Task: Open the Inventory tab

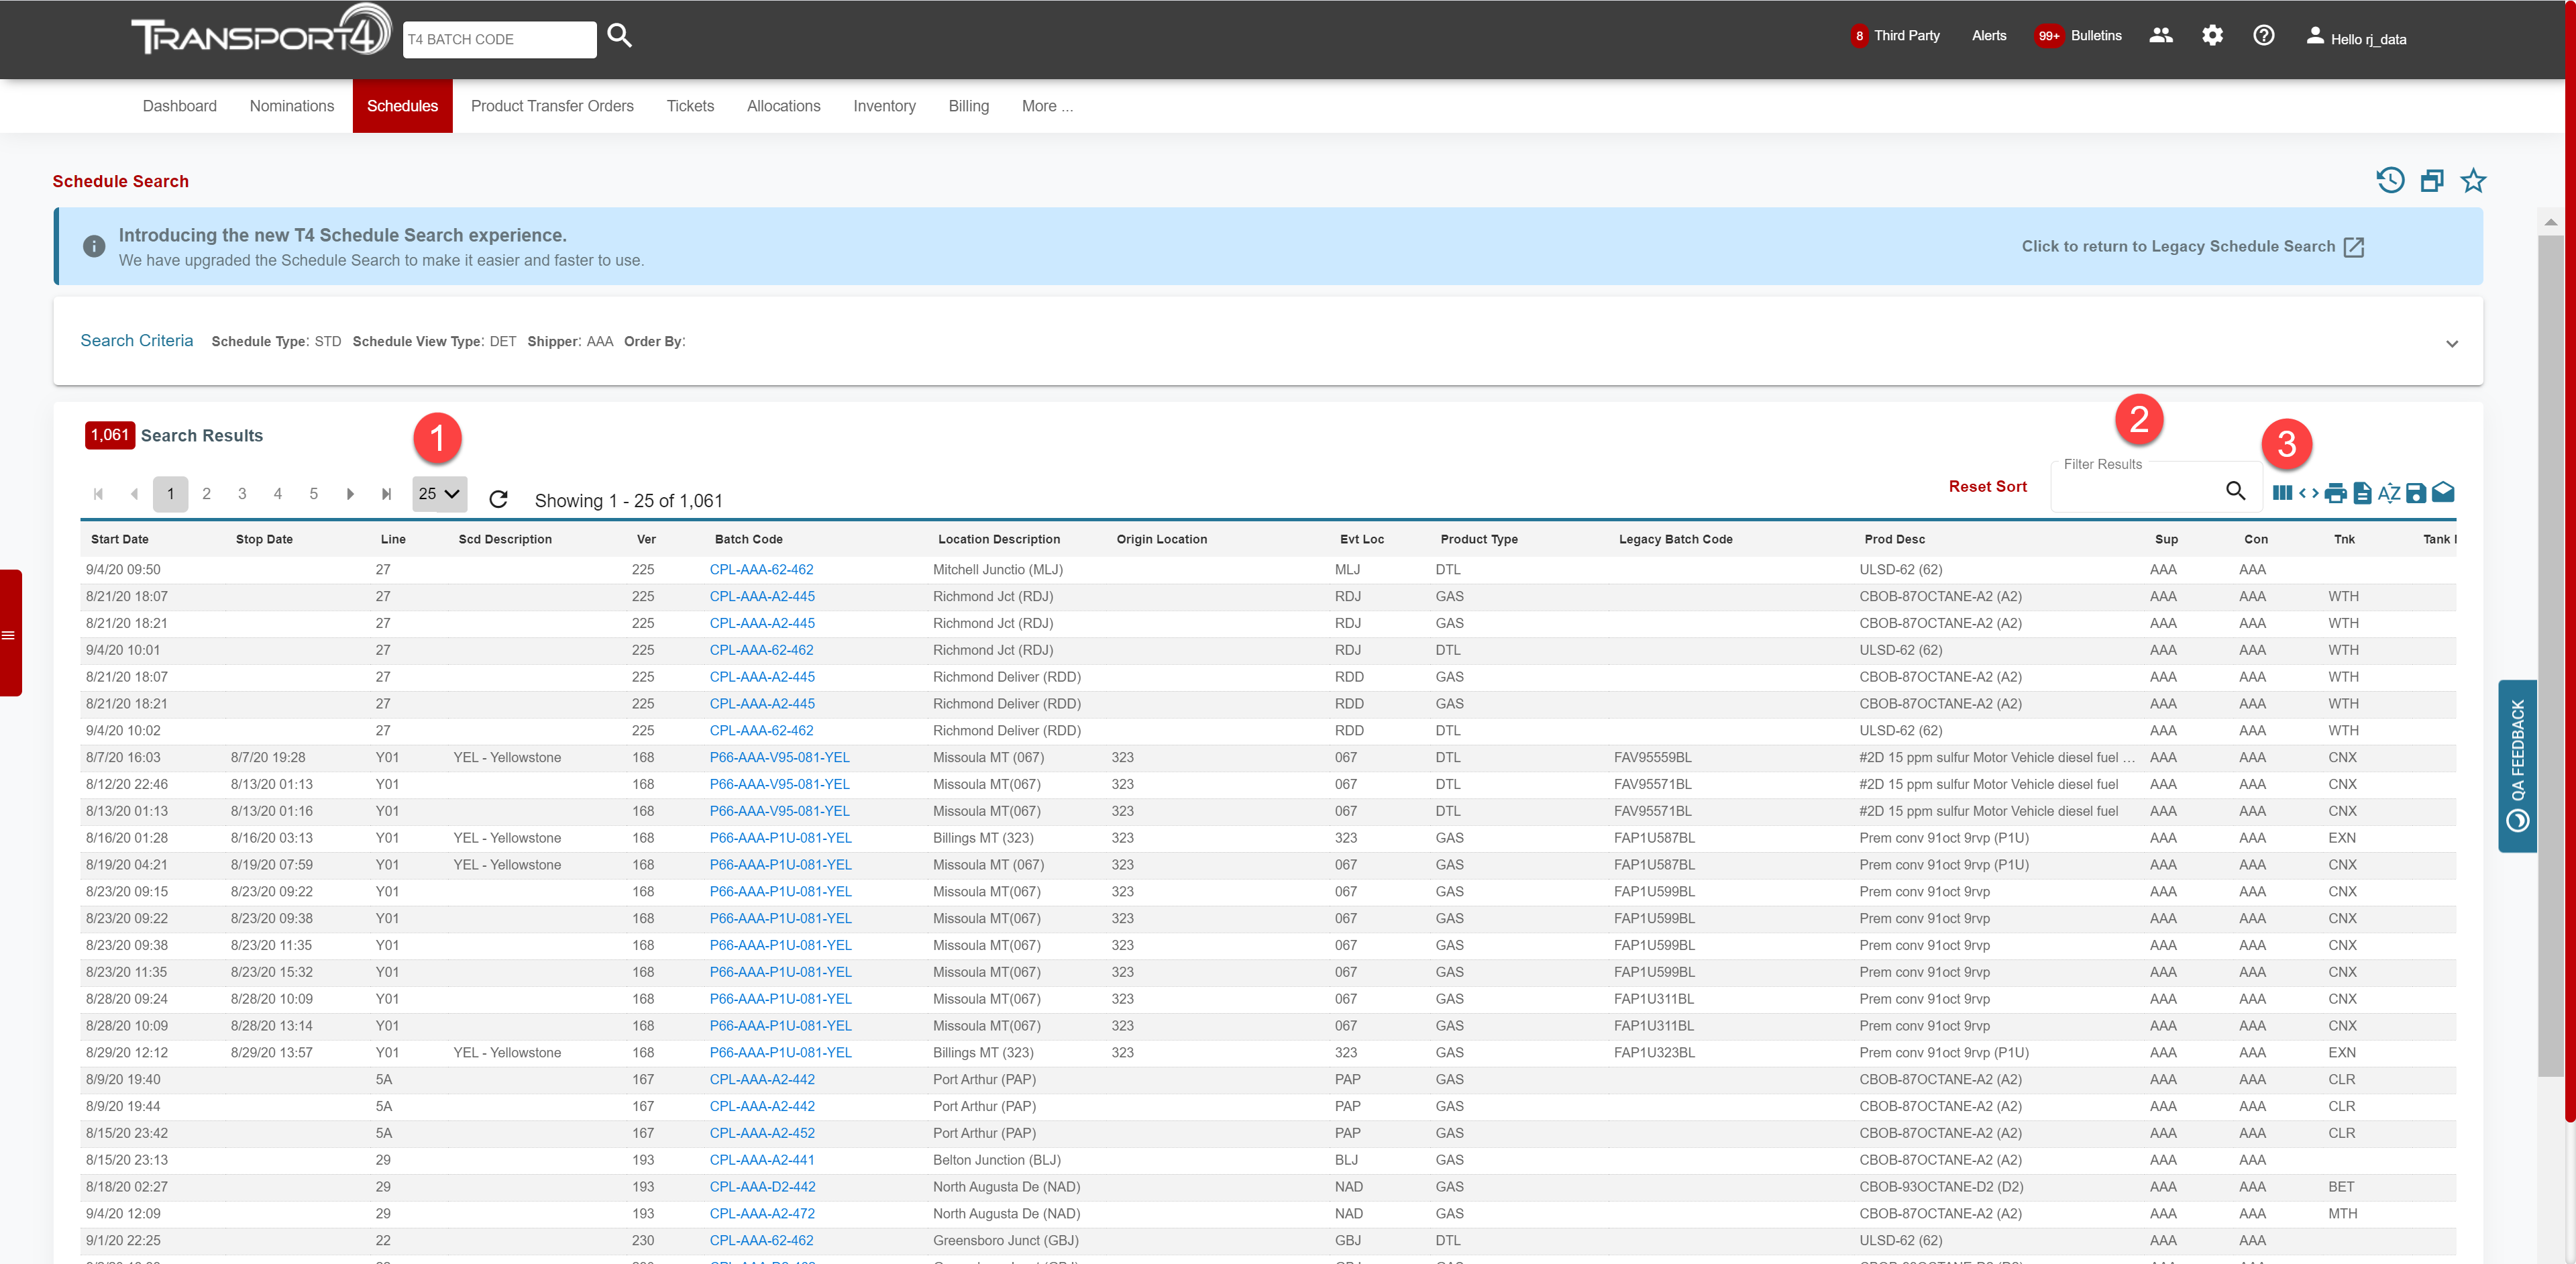Action: [x=883, y=106]
